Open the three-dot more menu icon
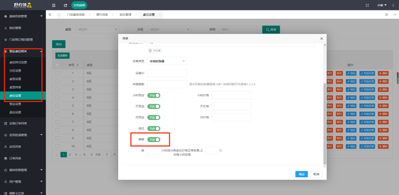 click(393, 5)
